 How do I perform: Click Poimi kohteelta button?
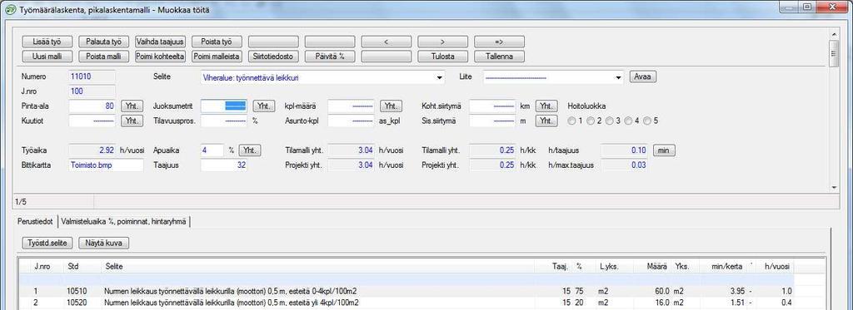tap(161, 56)
